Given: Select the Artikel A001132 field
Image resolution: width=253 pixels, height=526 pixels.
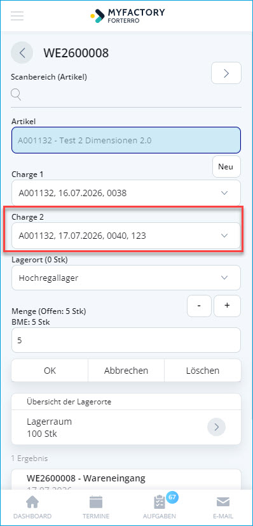Looking at the screenshot, I should [x=126, y=140].
